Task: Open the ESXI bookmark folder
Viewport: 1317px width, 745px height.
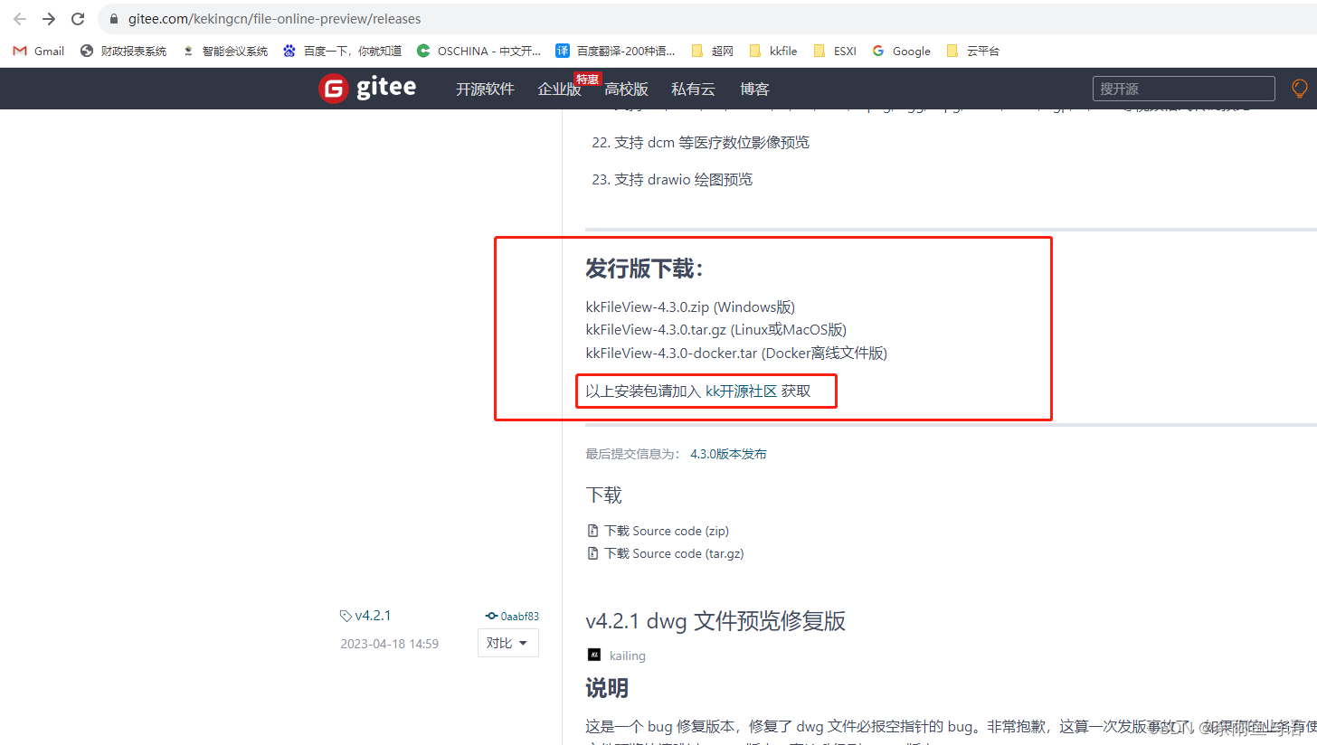Action: (835, 52)
